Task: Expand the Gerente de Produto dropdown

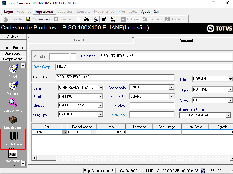Action: point(228,115)
